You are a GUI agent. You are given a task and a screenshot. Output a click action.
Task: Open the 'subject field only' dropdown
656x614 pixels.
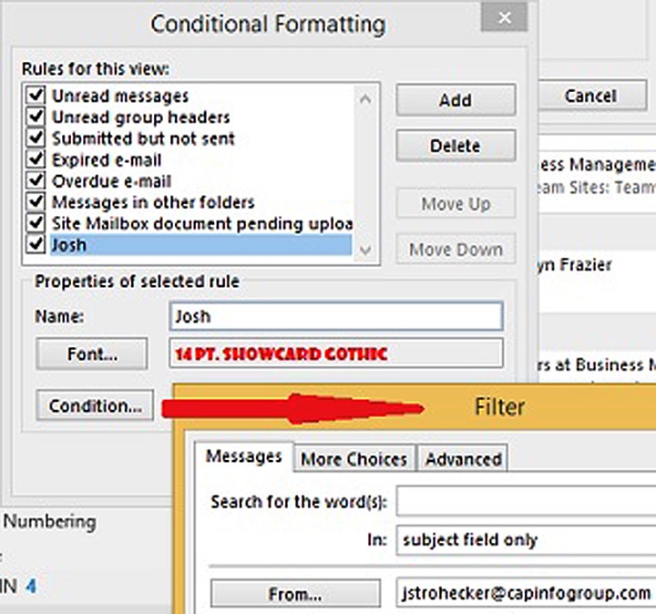527,540
